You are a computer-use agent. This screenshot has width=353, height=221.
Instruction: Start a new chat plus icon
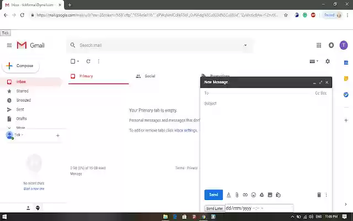click(57, 135)
